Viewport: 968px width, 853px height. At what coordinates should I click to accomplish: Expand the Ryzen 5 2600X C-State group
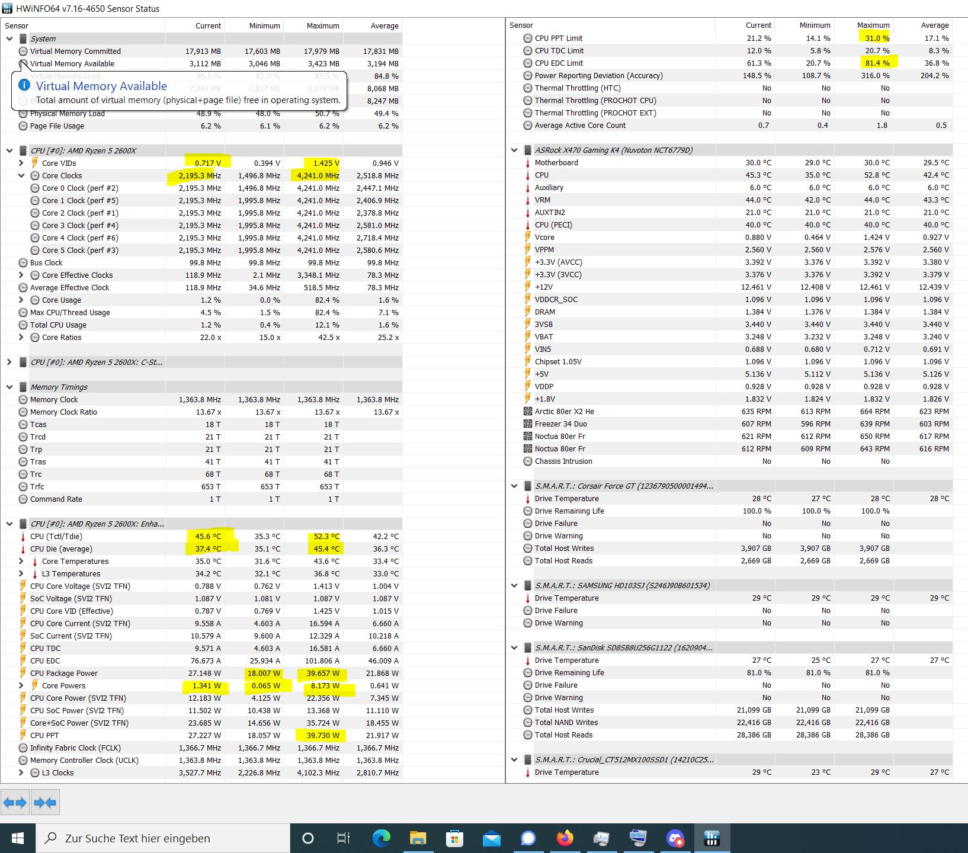(9, 362)
